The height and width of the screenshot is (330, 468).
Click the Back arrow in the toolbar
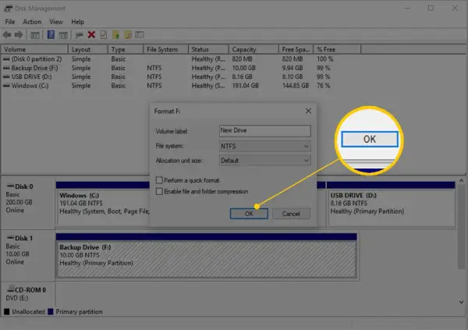(x=7, y=35)
